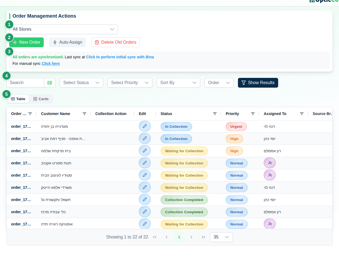Screen dimensions: 339x258
Task: Switch to Cards view
Action: click(x=41, y=99)
